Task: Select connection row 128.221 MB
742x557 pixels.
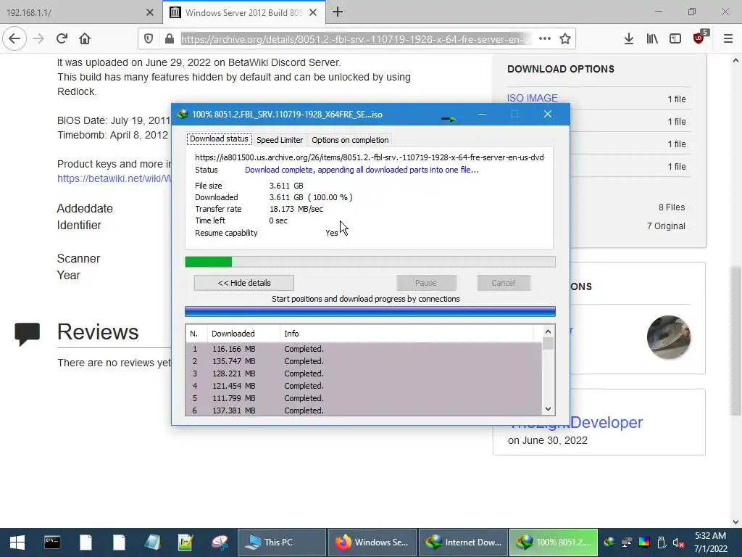Action: coord(364,374)
